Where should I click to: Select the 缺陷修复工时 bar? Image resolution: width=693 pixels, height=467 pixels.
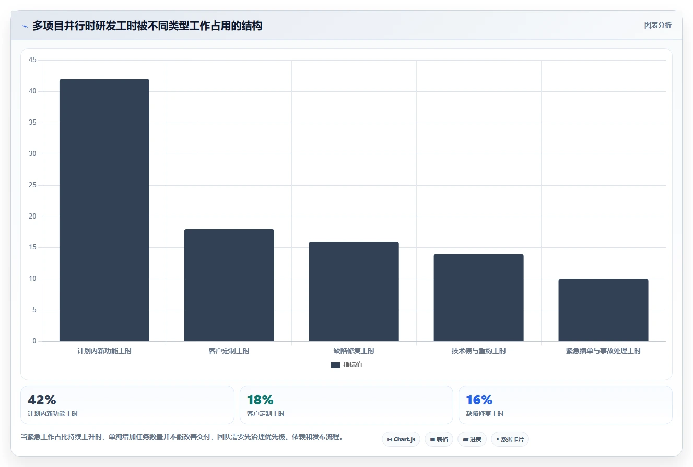[x=354, y=292]
